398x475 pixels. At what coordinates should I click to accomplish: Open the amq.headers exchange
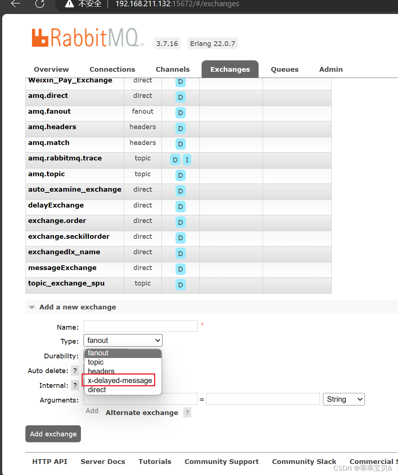[x=52, y=127]
